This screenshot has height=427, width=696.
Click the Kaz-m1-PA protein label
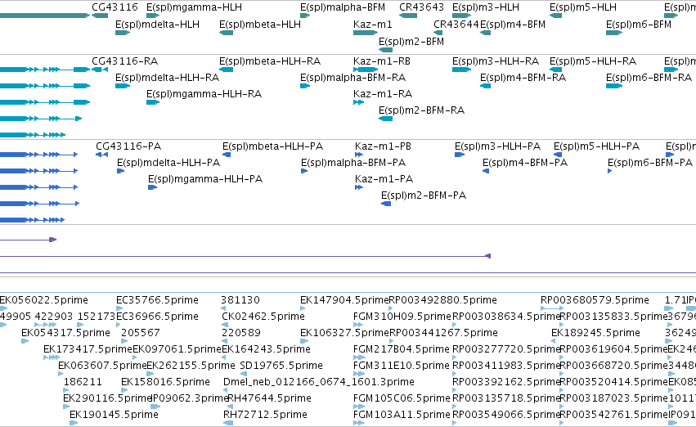point(384,179)
